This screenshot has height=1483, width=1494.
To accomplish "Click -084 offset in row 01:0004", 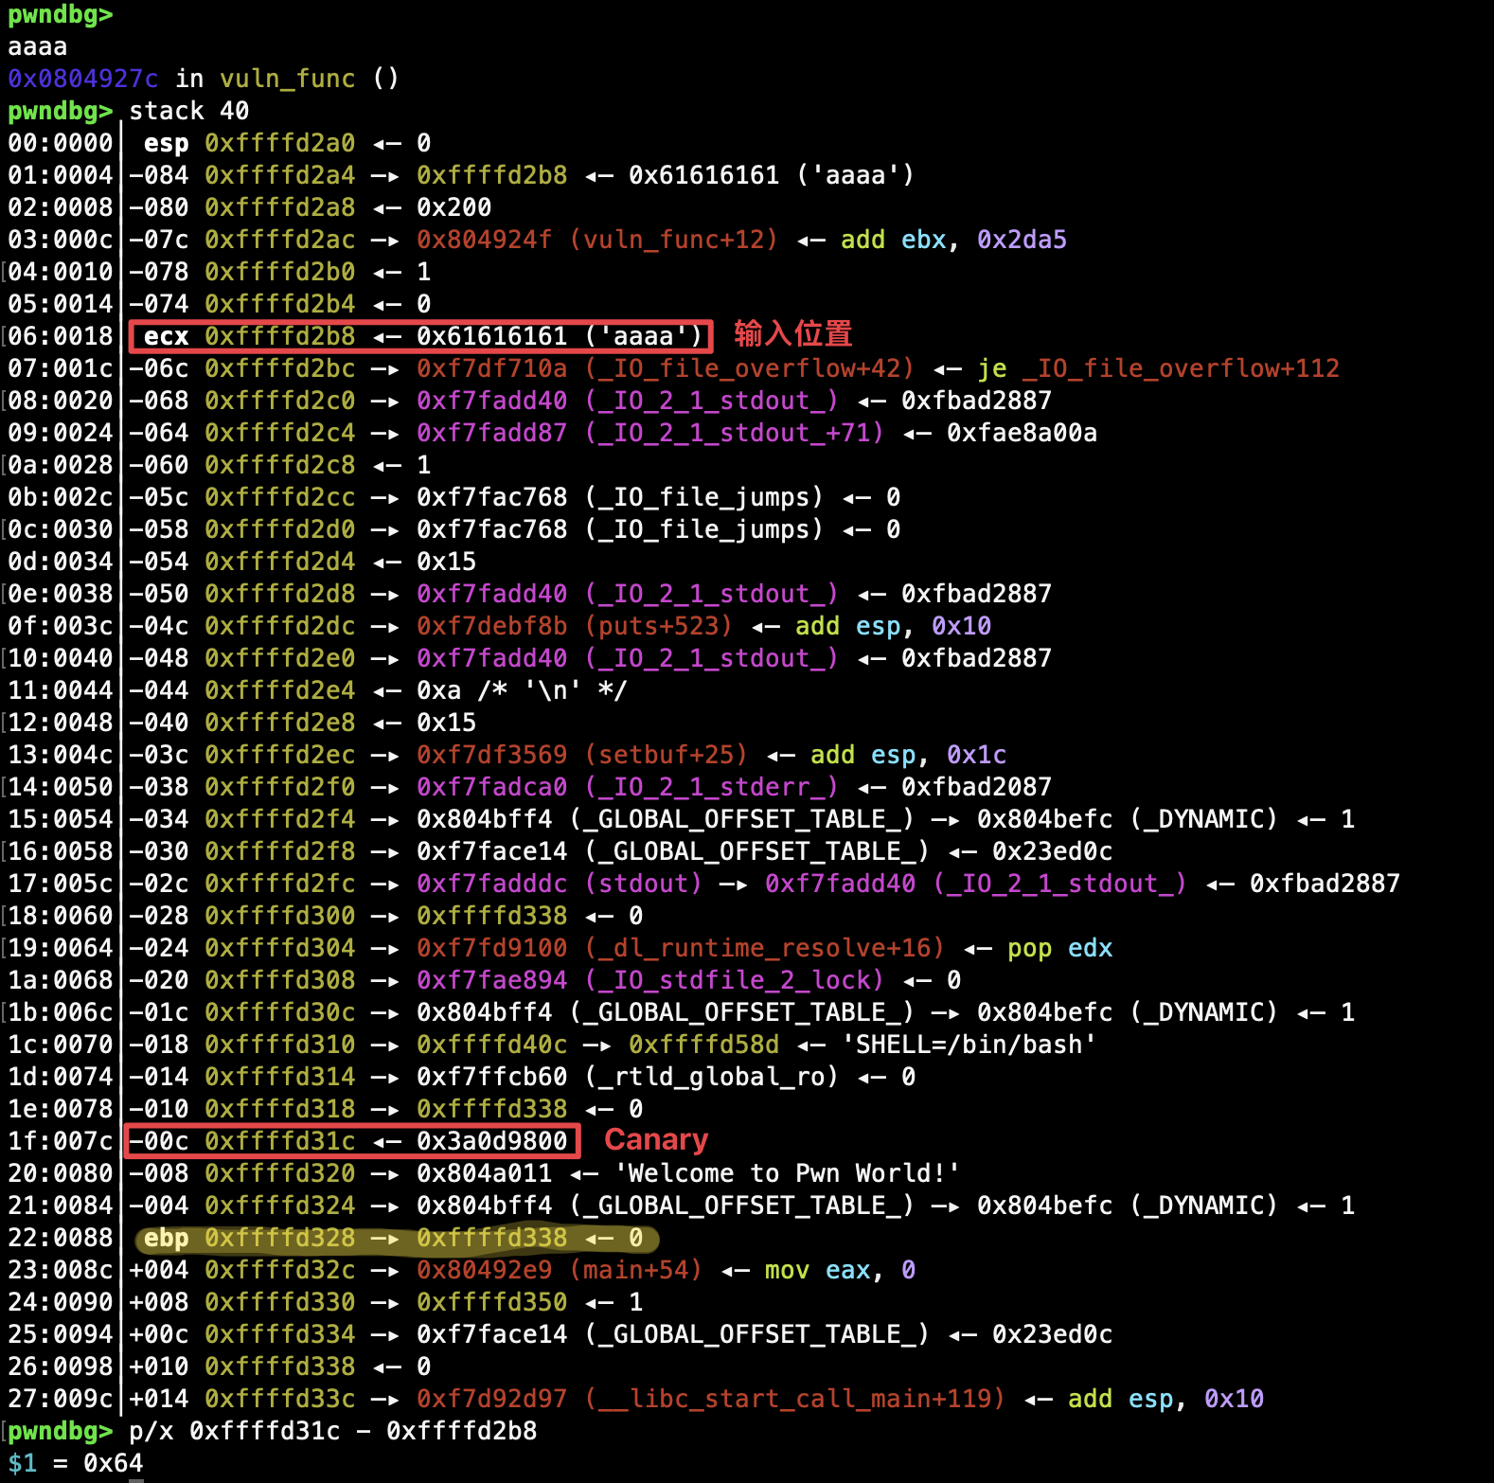I will [159, 175].
